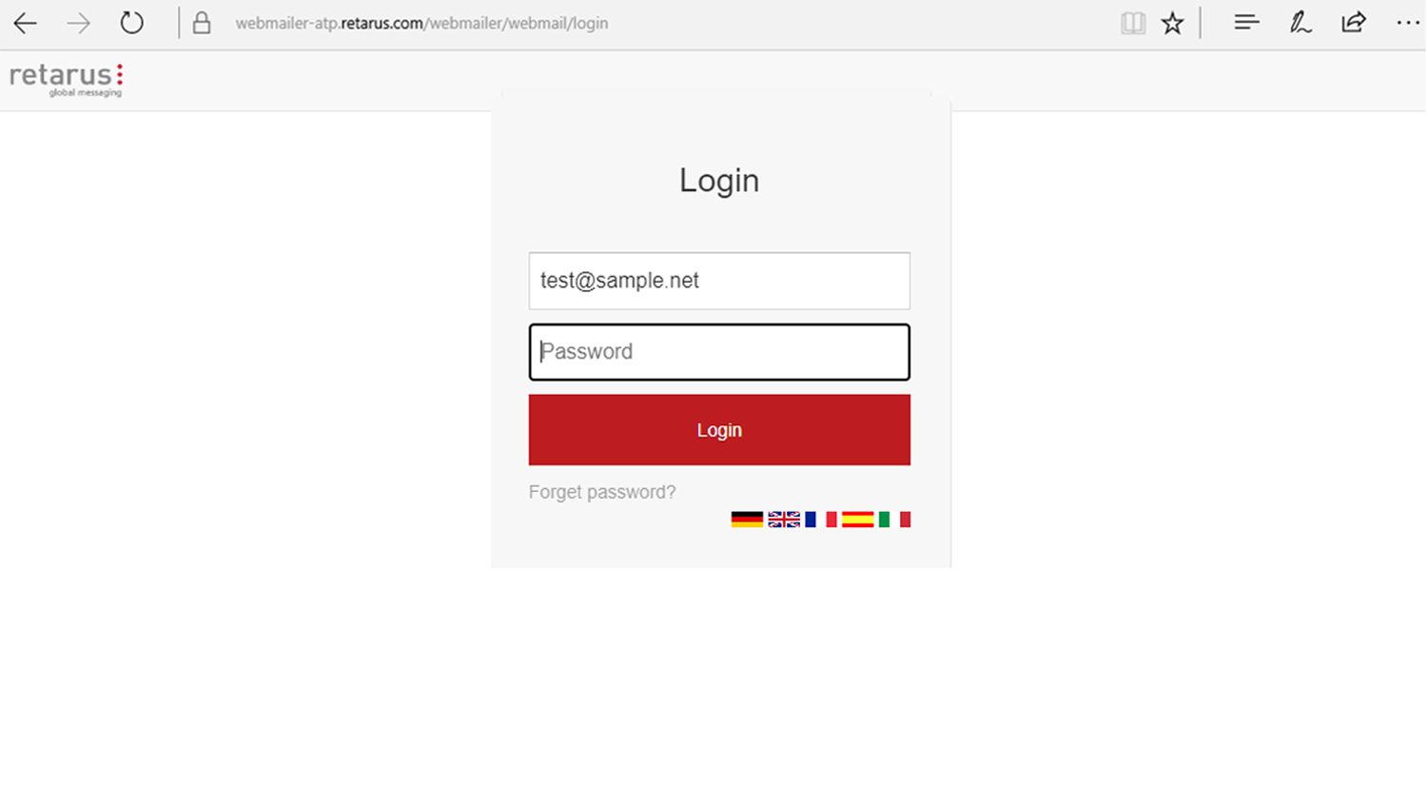Click the red Login button
Viewport: 1427px width, 785px height.
719,430
